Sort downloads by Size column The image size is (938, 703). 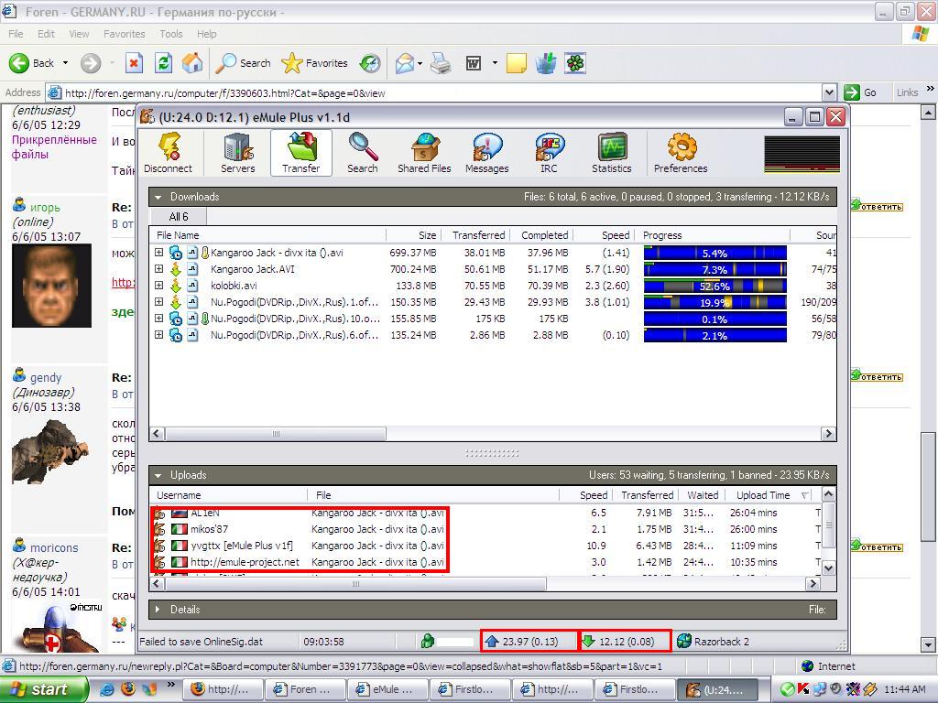[x=413, y=235]
